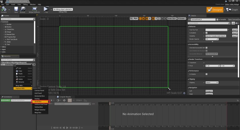Open Browse with the magnifier icon

coord(23,9)
